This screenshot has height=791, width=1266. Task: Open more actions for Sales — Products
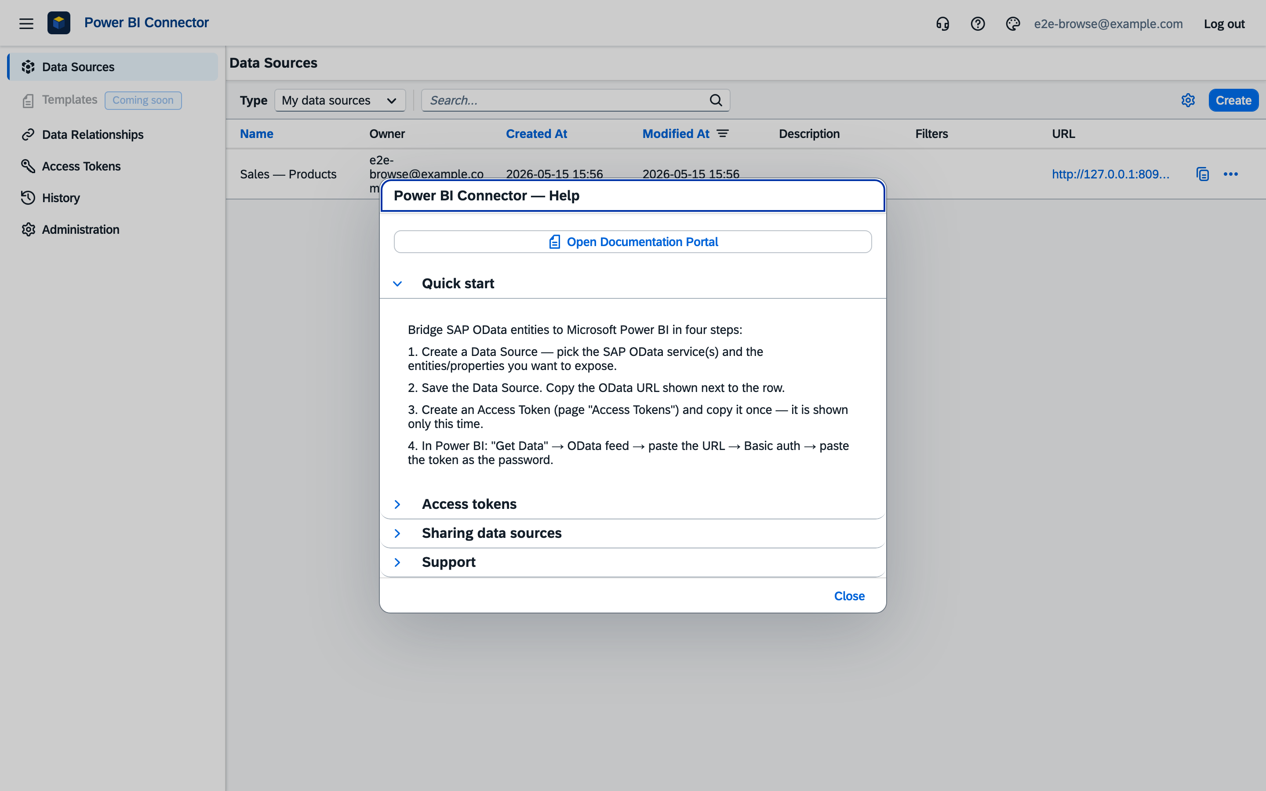tap(1230, 174)
